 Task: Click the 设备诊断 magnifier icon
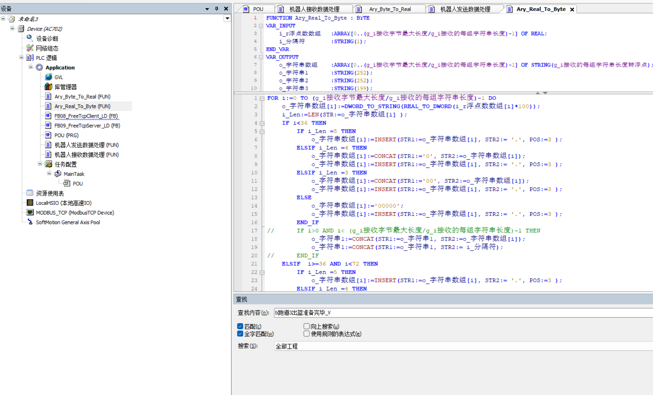pos(30,38)
